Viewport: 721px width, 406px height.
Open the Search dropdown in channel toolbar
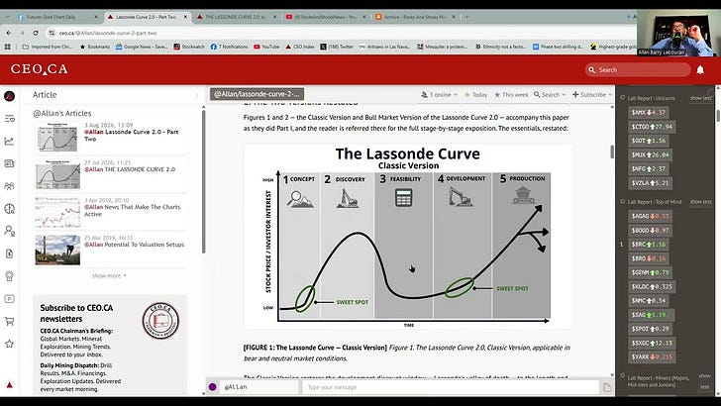(x=550, y=94)
